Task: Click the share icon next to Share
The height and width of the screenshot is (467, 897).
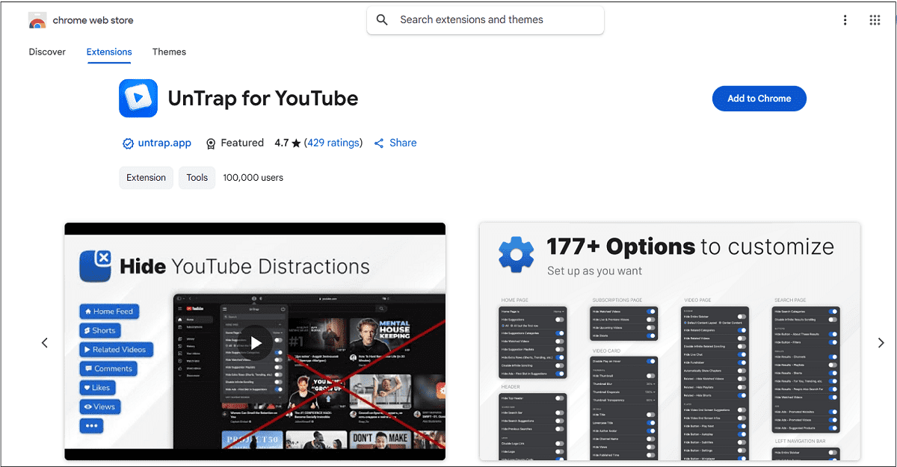Action: click(379, 143)
